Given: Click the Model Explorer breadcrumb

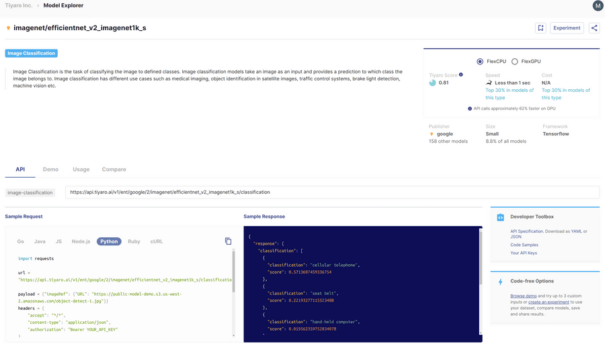Looking at the screenshot, I should [63, 5].
